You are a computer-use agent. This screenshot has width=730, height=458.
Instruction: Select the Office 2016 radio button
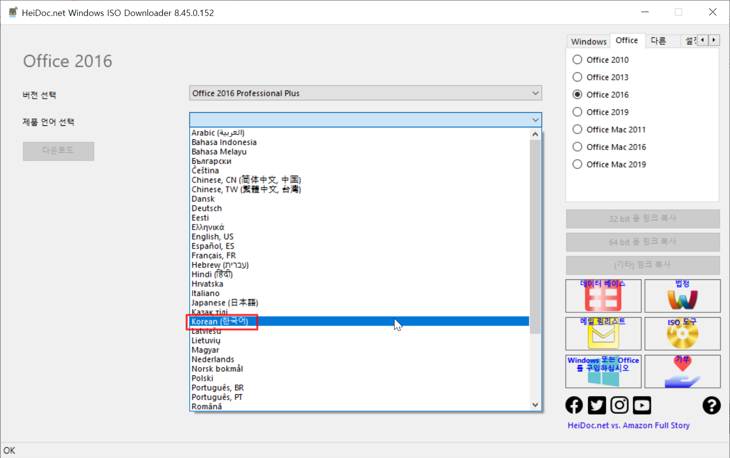coord(578,94)
